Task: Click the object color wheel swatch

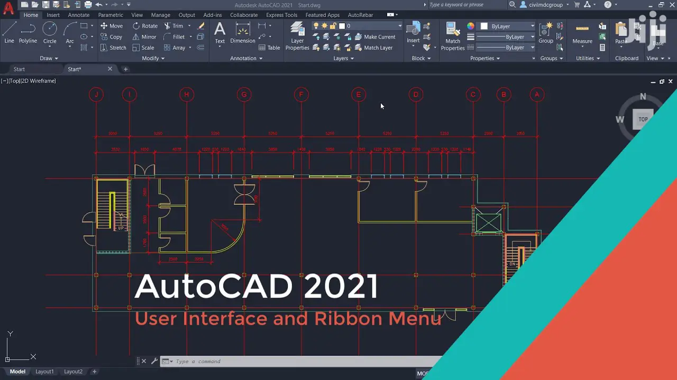Action: 471,26
